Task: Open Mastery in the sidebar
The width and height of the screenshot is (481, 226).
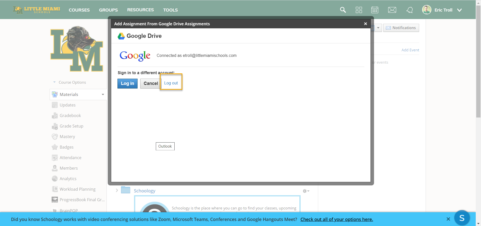Action: 67,137
